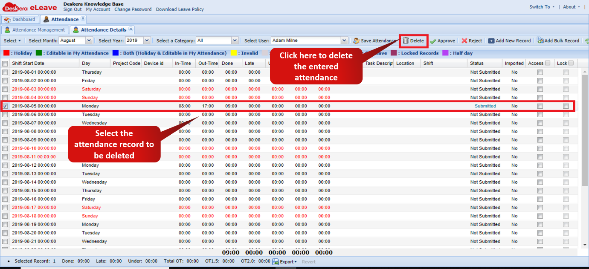Open the Select a Category combo box
The width and height of the screenshot is (589, 269).
click(235, 40)
